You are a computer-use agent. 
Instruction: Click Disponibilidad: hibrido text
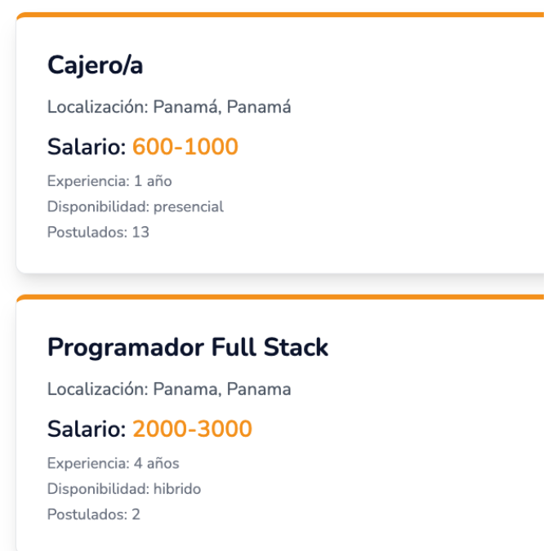click(123, 489)
